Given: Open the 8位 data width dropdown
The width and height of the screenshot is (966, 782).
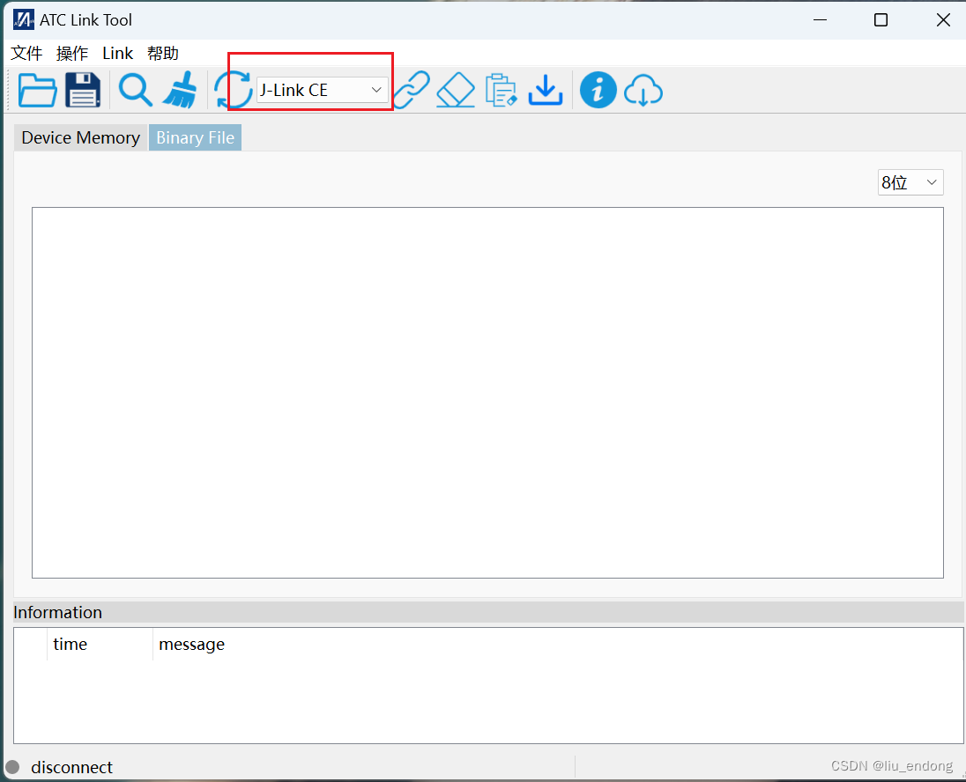Looking at the screenshot, I should pos(910,182).
